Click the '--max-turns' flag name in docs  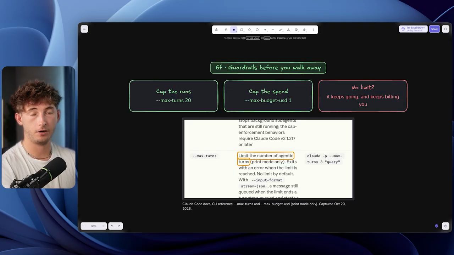204,156
